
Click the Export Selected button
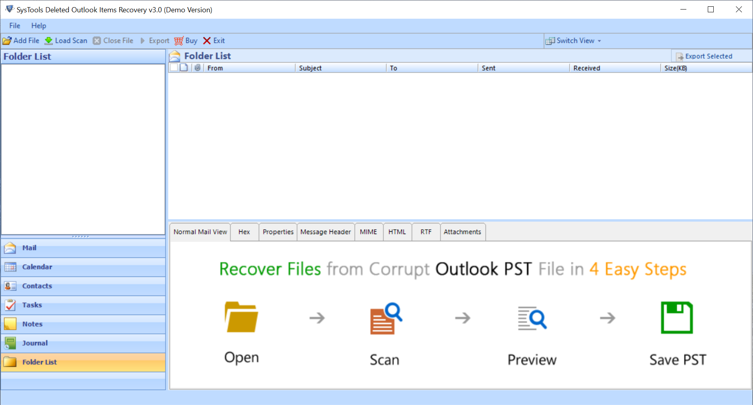point(704,56)
